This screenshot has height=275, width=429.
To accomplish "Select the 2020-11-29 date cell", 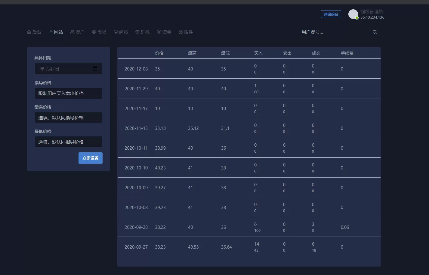I will 136,89.
